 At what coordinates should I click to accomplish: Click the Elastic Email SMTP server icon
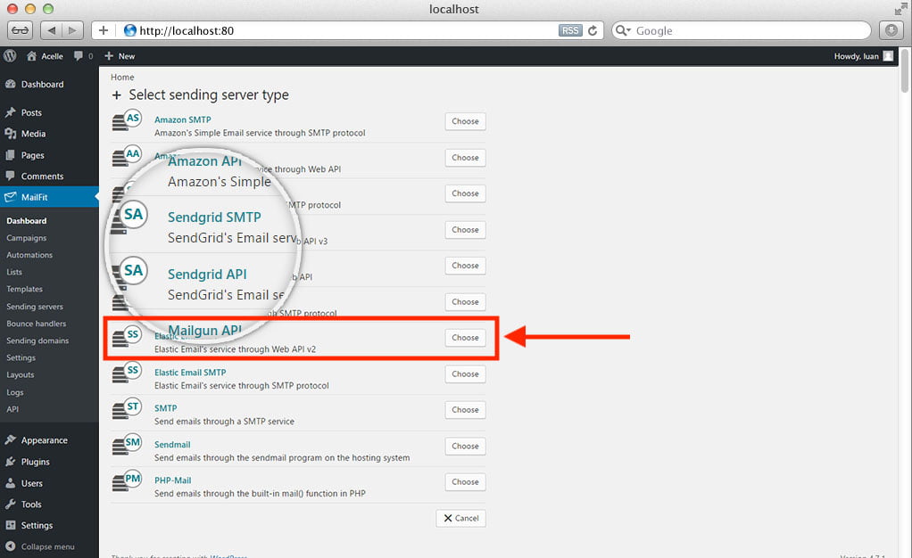coord(127,372)
